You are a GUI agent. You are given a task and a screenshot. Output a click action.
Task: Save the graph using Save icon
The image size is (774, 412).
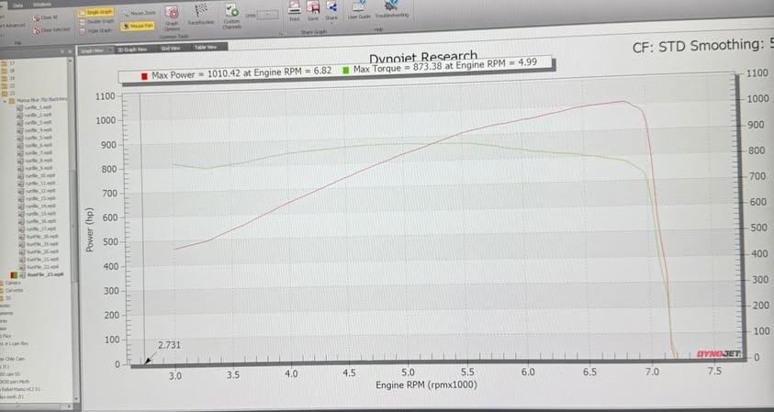313,12
